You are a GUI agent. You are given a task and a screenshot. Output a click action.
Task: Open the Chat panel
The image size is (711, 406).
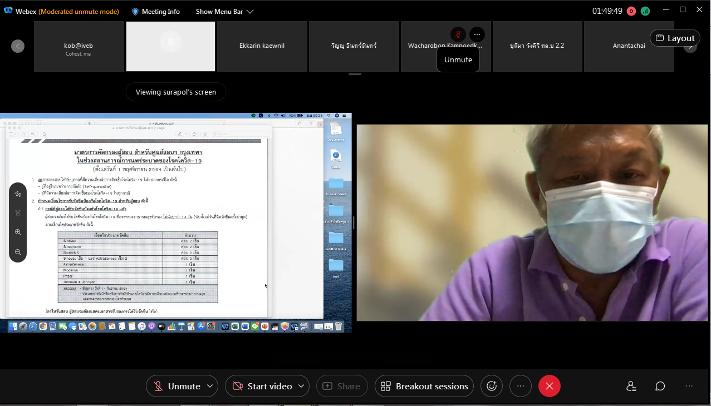point(660,386)
